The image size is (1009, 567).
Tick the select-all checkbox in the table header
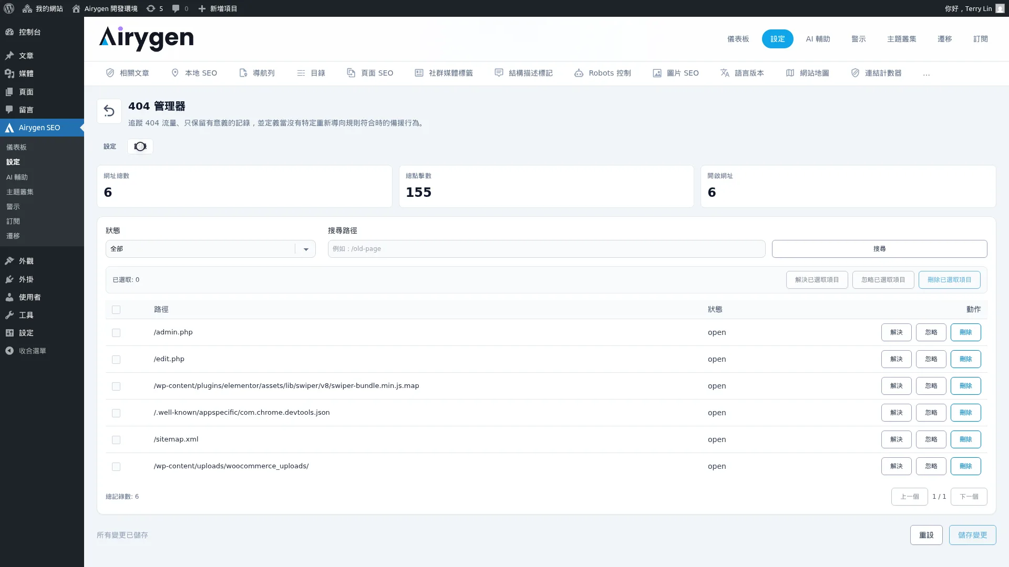pyautogui.click(x=116, y=310)
